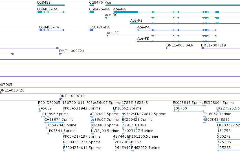The width and height of the screenshot is (240, 152).
Task: Click the 151758 feature label
Action: coord(224,131)
